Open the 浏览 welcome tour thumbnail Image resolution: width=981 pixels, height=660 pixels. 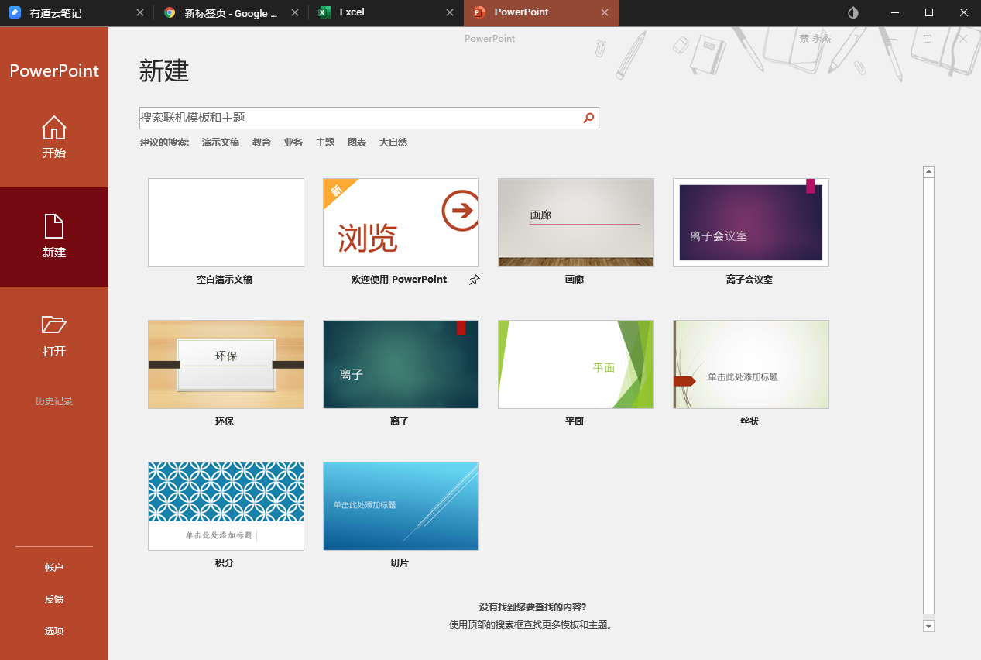[401, 223]
